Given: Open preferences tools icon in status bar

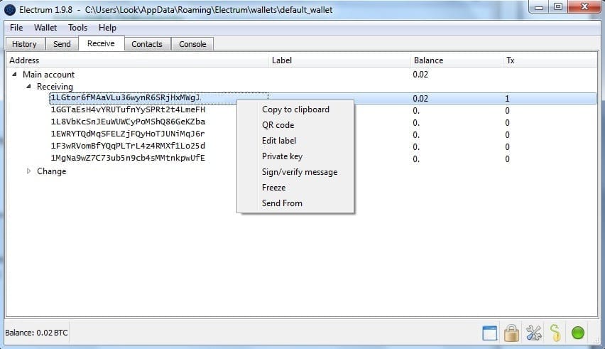Looking at the screenshot, I should pyautogui.click(x=533, y=333).
